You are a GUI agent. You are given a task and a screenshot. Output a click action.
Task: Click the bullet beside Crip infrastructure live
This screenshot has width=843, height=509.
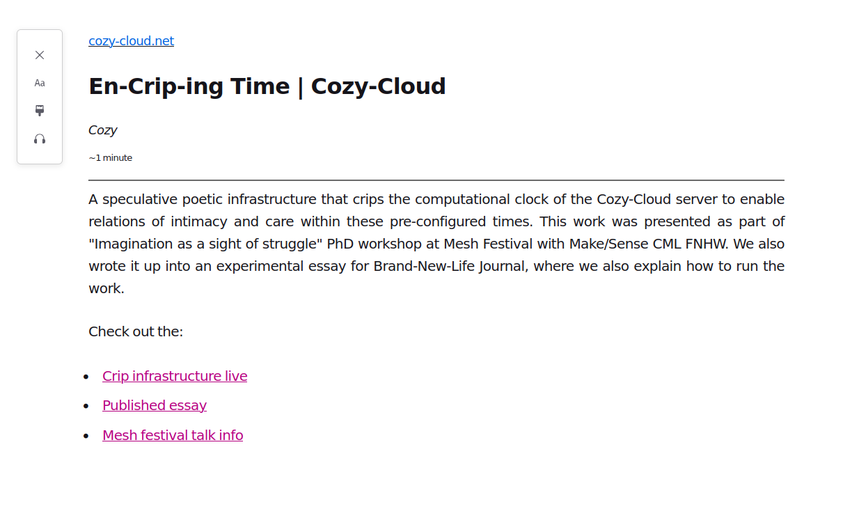(x=86, y=377)
